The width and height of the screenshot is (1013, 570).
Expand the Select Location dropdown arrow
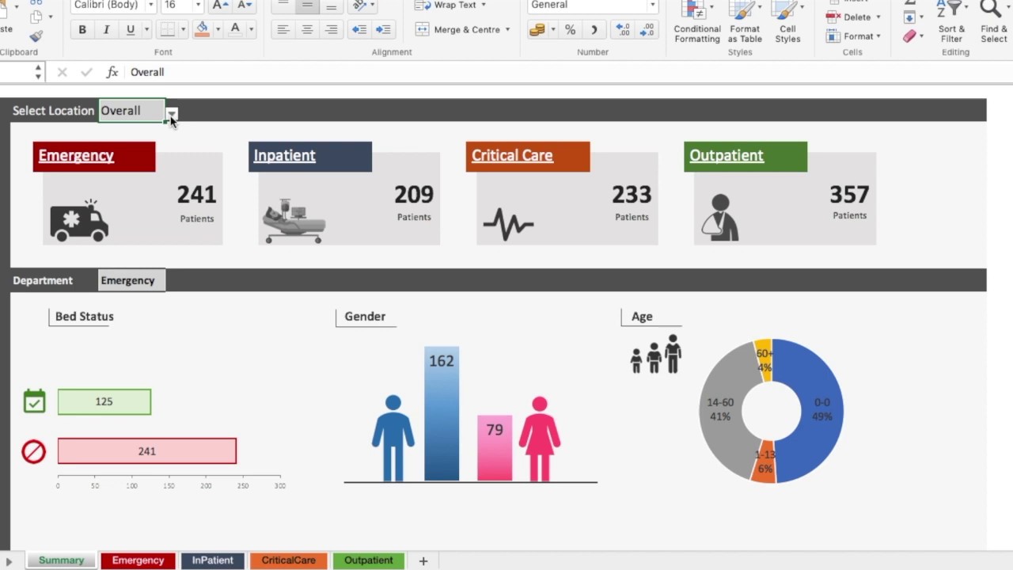click(x=172, y=114)
